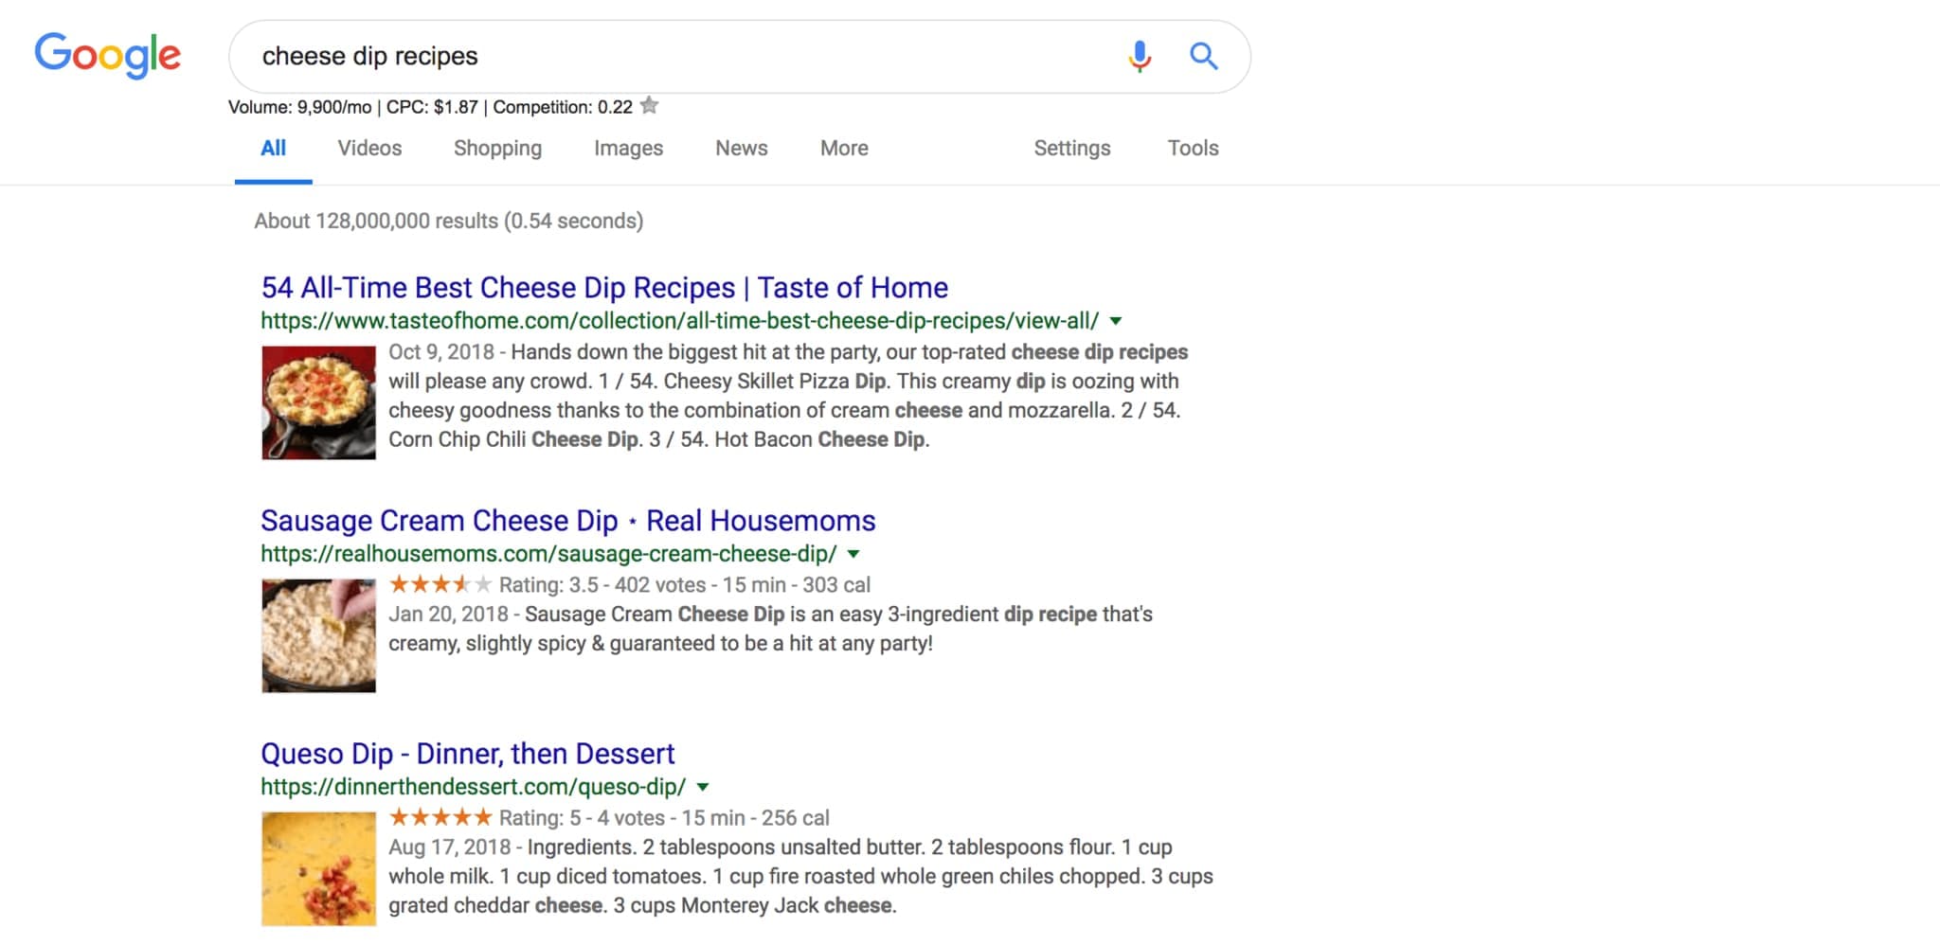Open the News results tab
This screenshot has width=1940, height=945.
pos(742,149)
